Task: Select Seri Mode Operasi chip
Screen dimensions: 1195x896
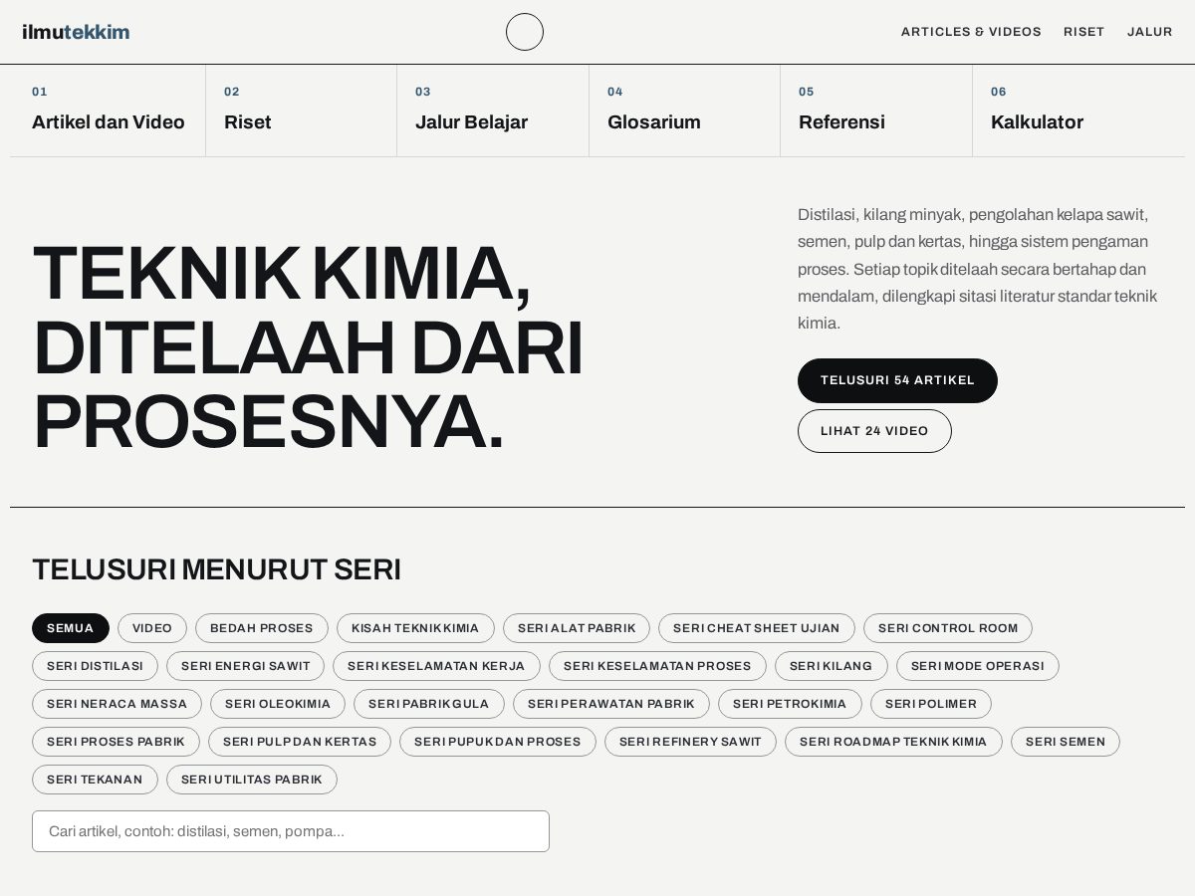Action: [978, 666]
